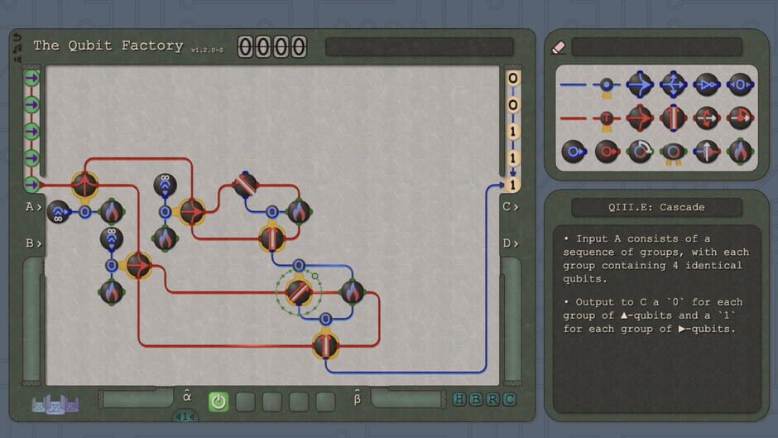Click the selected striped gate with green dashed ring
The width and height of the screenshot is (778, 438).
click(299, 292)
